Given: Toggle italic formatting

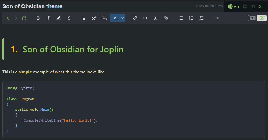Looking at the screenshot, I should (48, 18).
